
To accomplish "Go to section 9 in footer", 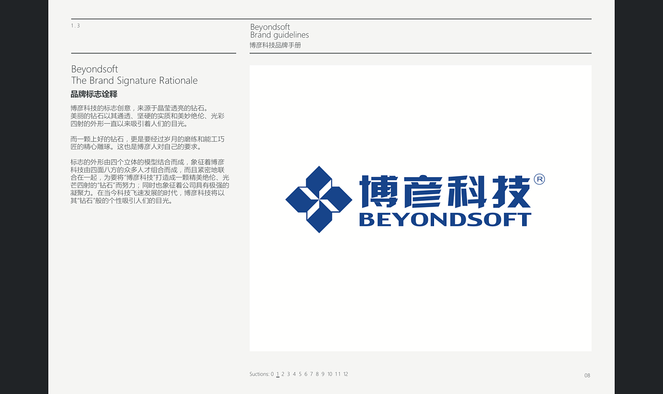I will [x=323, y=374].
